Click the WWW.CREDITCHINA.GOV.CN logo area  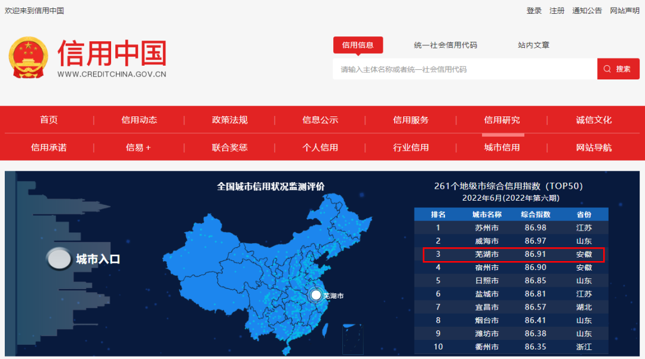point(111,75)
